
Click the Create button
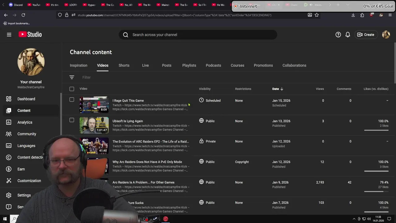(366, 35)
